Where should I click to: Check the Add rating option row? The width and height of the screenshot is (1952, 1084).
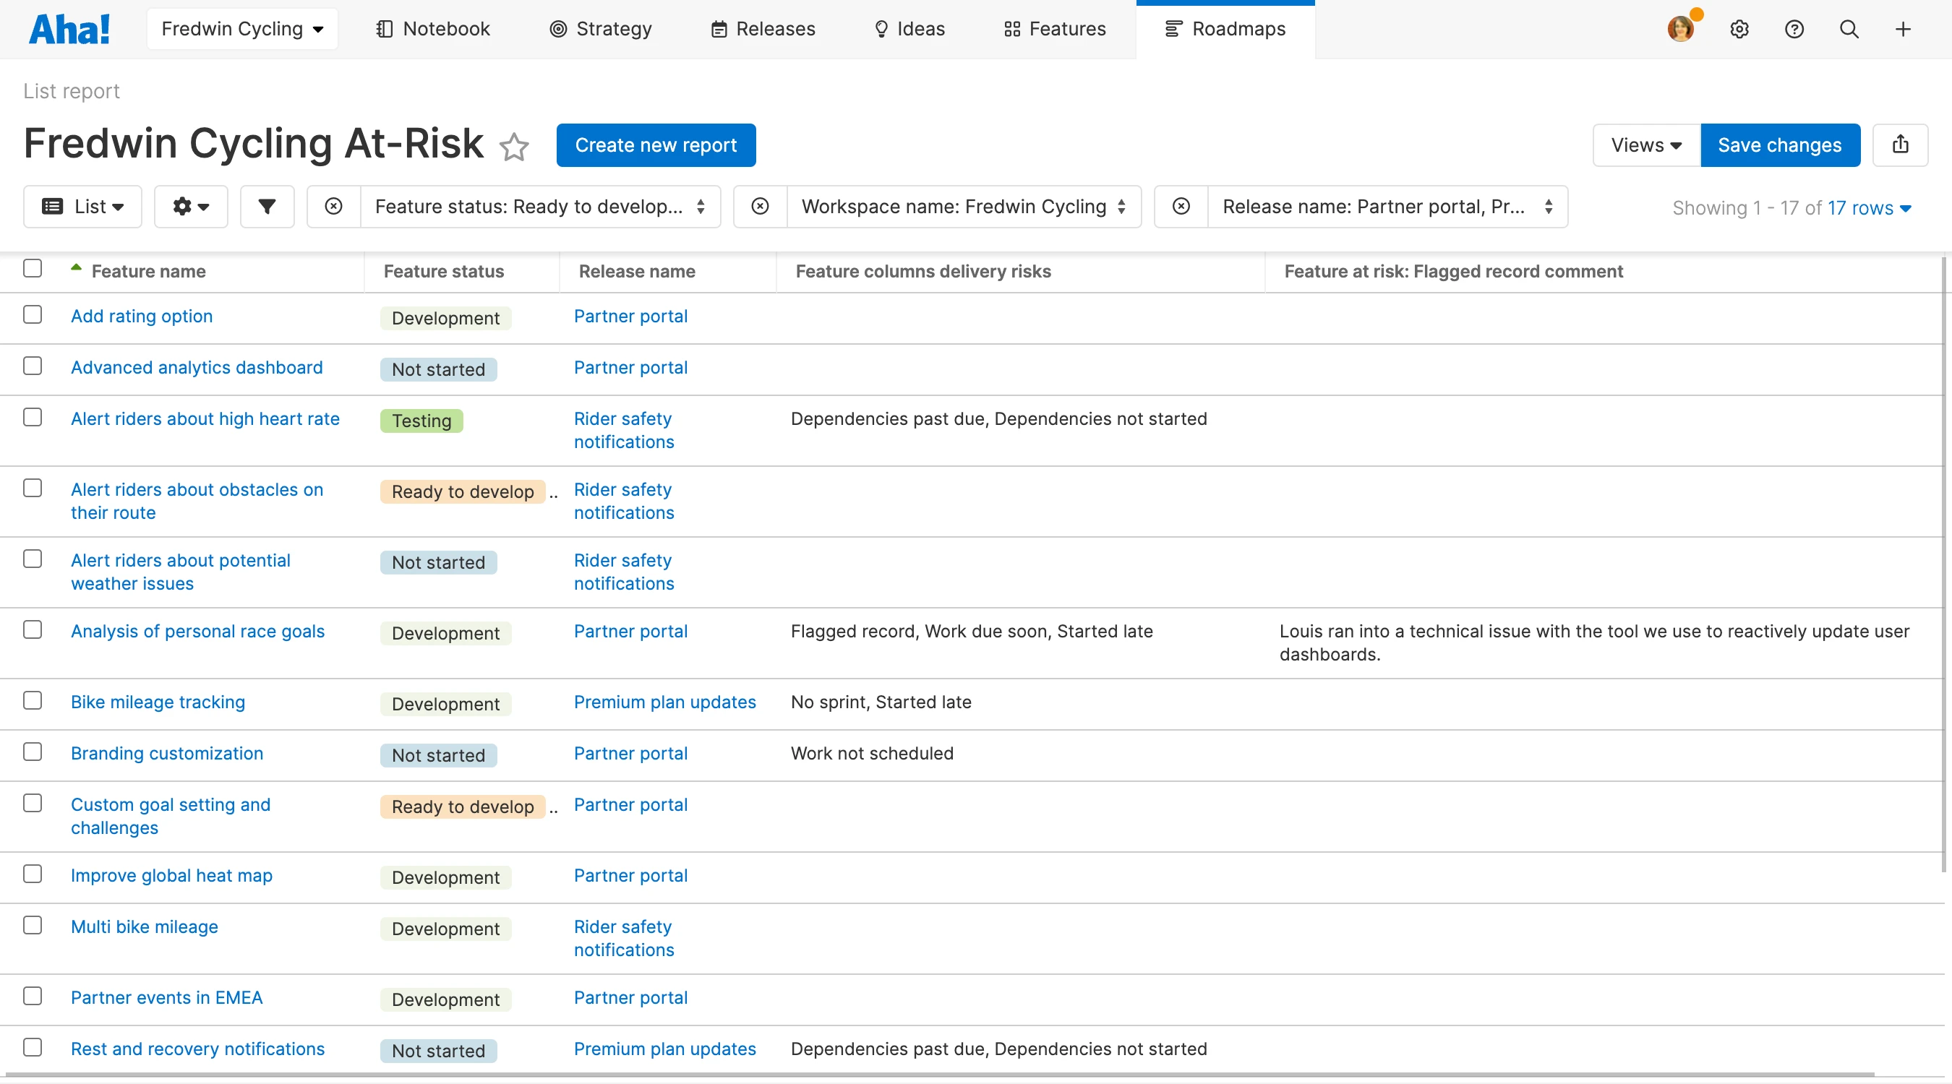pos(33,314)
